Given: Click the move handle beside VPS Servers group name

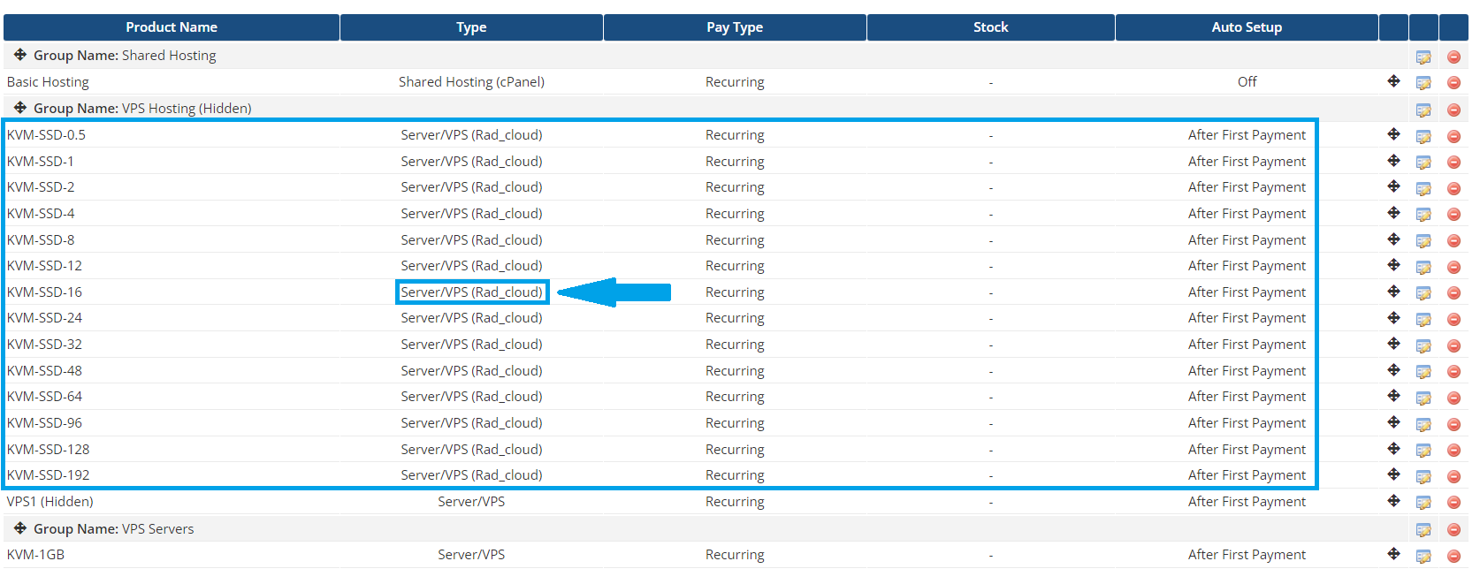Looking at the screenshot, I should [19, 528].
